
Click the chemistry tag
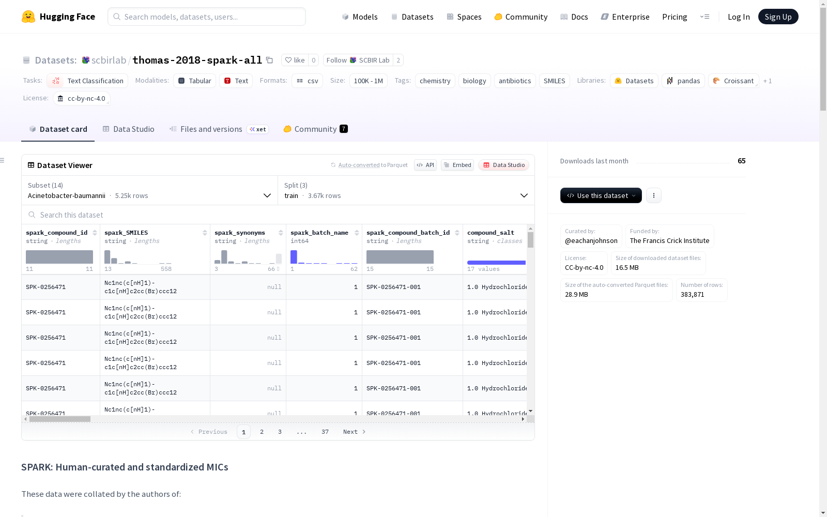pyautogui.click(x=435, y=81)
